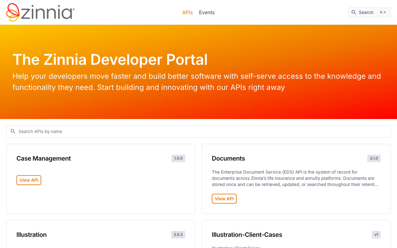The height and width of the screenshot is (248, 397).
Task: Click the magnifier icon in API search field
Action: click(13, 131)
